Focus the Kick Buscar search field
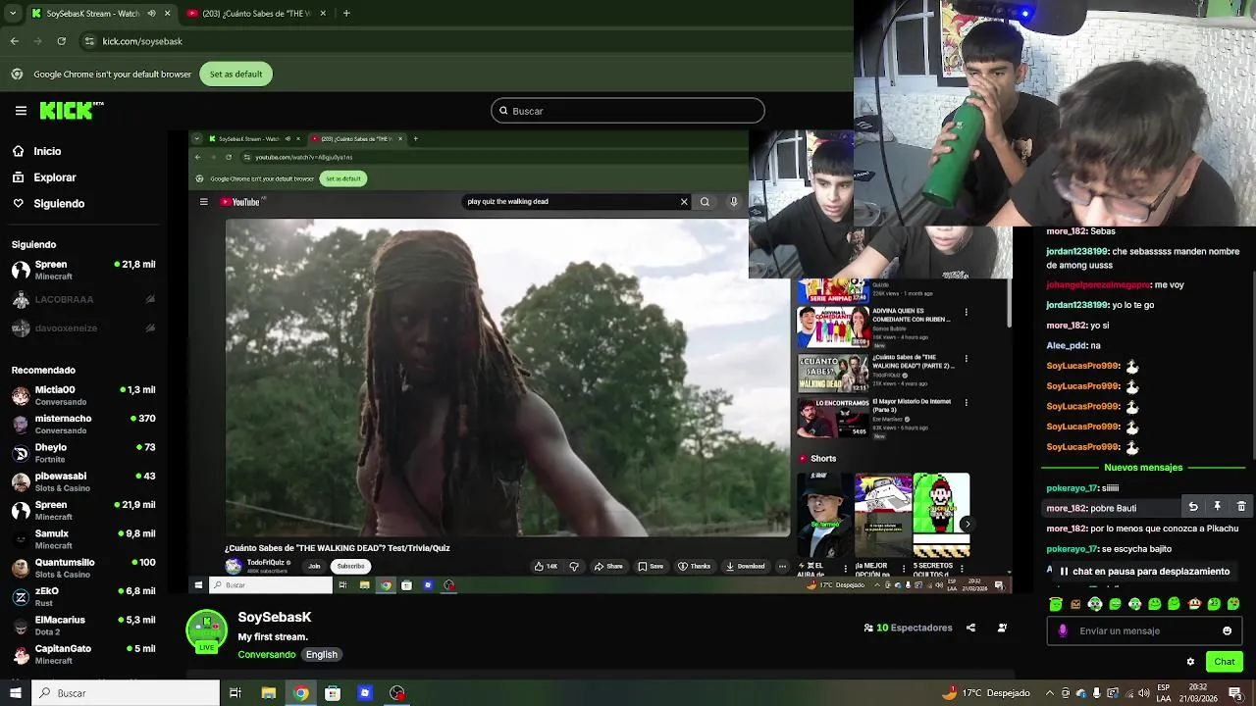This screenshot has width=1256, height=706. tap(628, 111)
